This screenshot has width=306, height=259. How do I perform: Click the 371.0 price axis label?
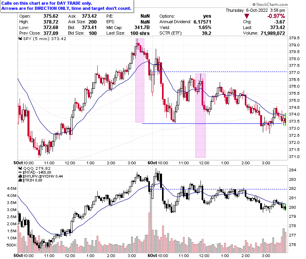pyautogui.click(x=294, y=157)
